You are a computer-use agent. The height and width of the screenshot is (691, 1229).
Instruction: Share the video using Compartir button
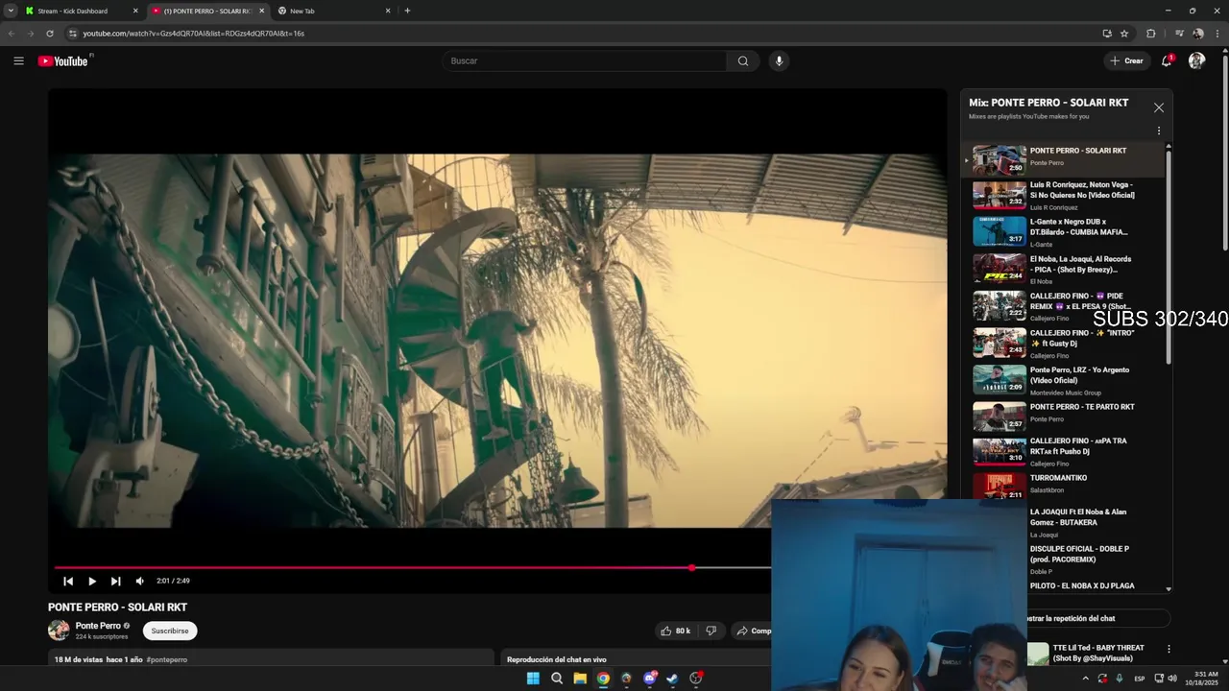754,631
